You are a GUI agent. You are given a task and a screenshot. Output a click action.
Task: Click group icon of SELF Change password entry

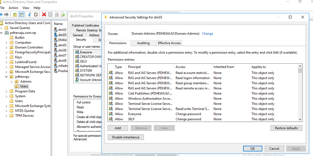pos(110,119)
